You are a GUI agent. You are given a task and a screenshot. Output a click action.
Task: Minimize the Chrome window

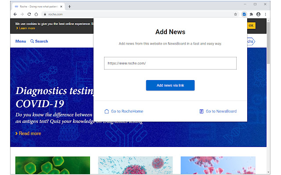coord(245,4)
